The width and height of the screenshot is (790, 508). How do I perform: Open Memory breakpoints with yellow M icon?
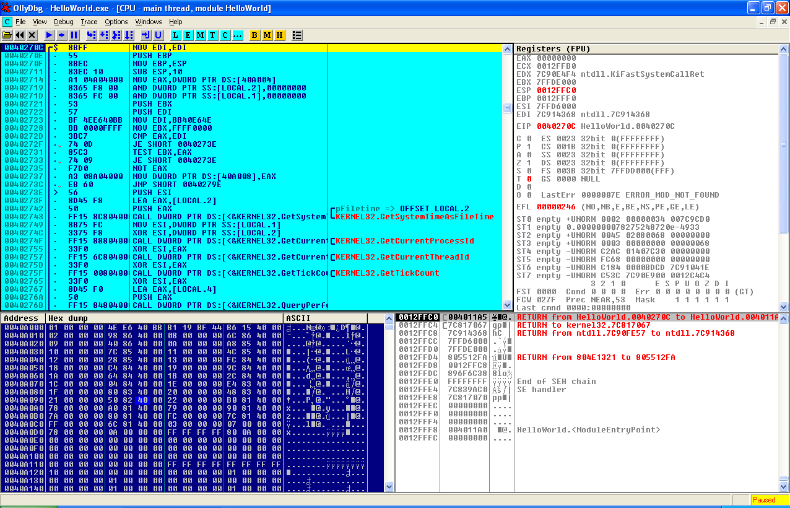click(x=267, y=35)
